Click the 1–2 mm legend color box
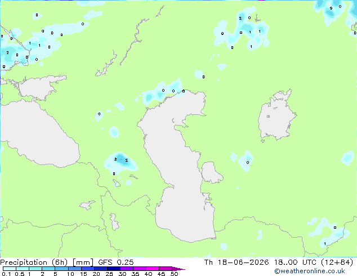This screenshot has width=357, height=276. (x=35, y=269)
